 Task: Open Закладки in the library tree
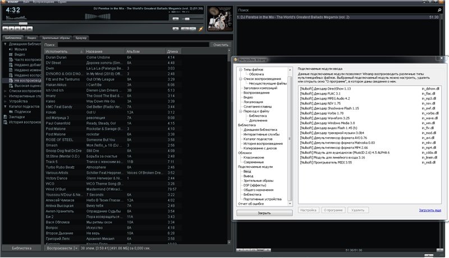point(16,117)
